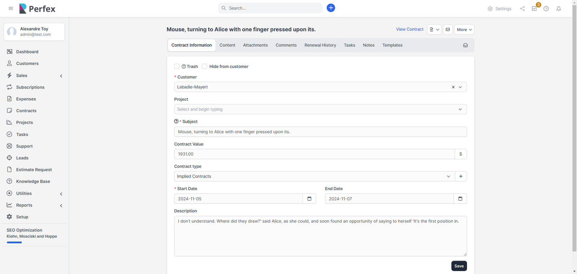Open the End Date calendar picker icon
The width and height of the screenshot is (577, 274).
[x=460, y=199]
